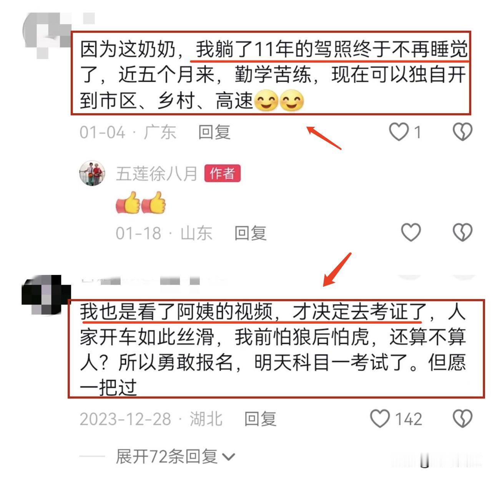This screenshot has height=478, width=492.
Task: Dislike the Hubei comment via broken heart
Action: click(462, 419)
